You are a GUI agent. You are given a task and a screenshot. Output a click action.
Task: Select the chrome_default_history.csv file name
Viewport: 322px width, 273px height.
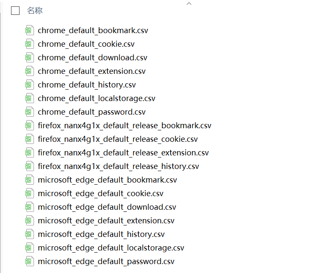click(87, 85)
